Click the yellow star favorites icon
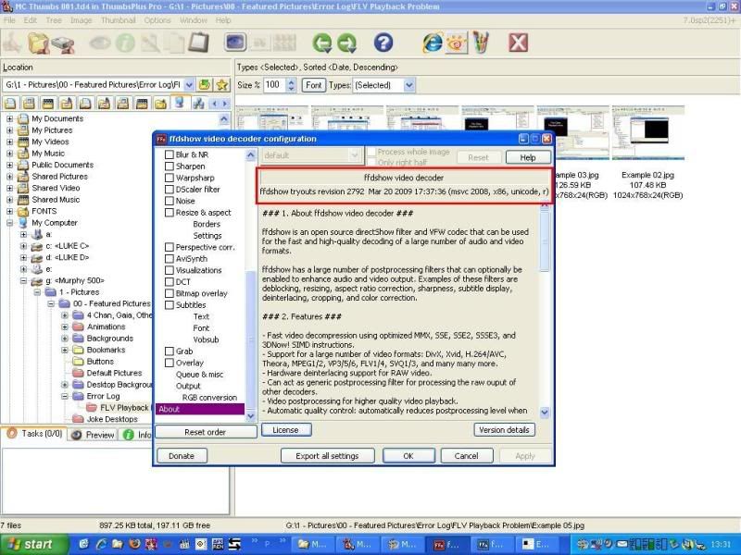Viewport: 741px width, 555px height. 221,85
